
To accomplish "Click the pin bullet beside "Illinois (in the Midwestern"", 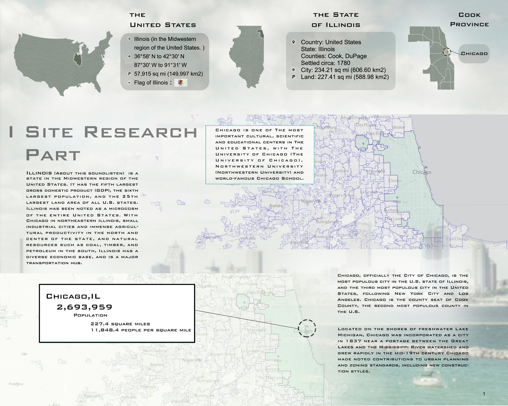I will coord(129,39).
